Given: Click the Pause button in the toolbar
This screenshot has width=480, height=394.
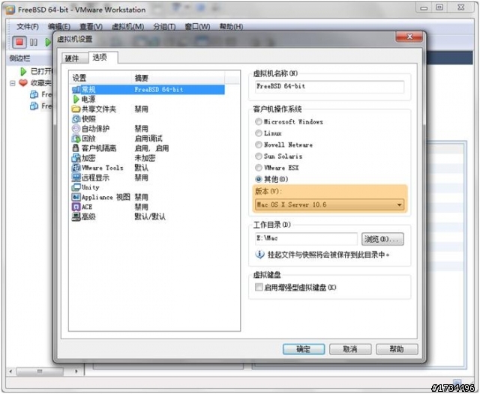Looking at the screenshot, I should [34, 42].
